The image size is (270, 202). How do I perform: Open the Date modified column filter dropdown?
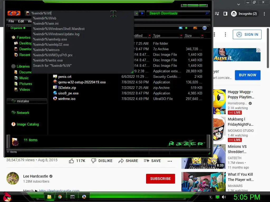coord(150,36)
